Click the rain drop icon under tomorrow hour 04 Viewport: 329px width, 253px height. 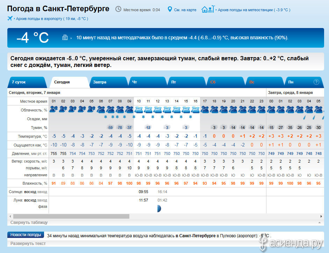pyautogui.click(x=305, y=117)
